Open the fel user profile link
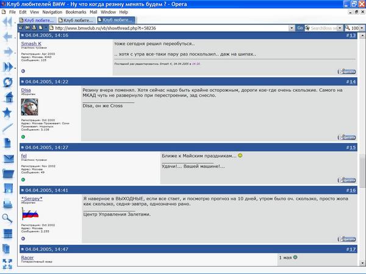Image resolution: width=366 pixels, height=274 pixels. pyautogui.click(x=24, y=156)
